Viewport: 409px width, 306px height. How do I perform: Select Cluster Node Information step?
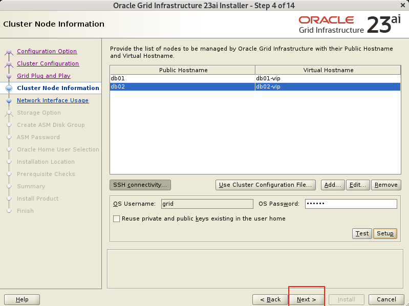point(58,88)
